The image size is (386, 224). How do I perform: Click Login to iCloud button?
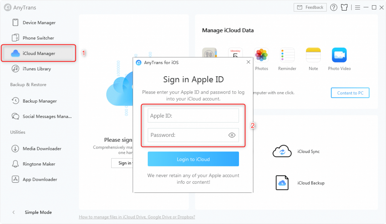tap(193, 159)
